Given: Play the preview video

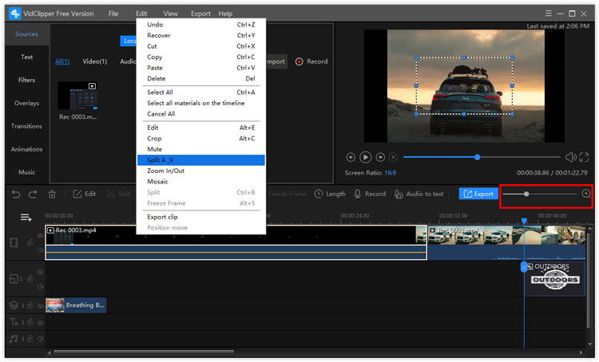Looking at the screenshot, I should (365, 157).
